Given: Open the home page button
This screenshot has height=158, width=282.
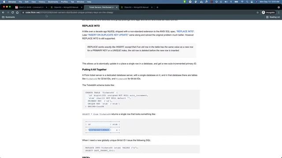Looking at the screenshot, I should point(17,12).
